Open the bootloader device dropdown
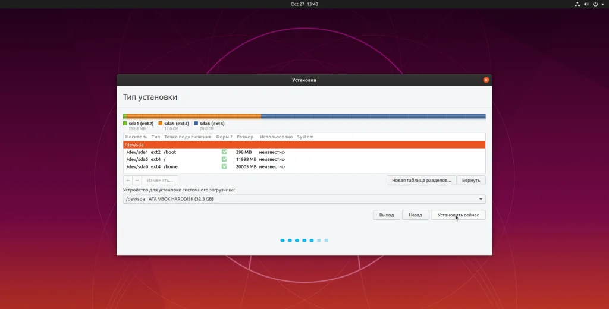 pos(304,199)
